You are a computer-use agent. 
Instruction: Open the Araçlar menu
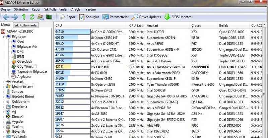coord(76,9)
